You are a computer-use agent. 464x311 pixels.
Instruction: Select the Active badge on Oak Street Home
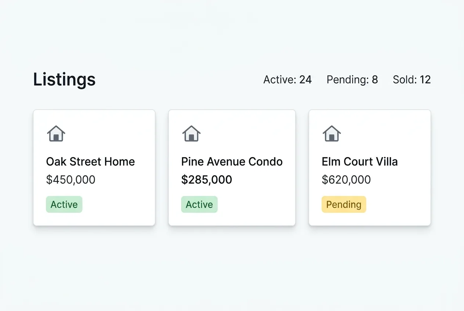click(64, 204)
